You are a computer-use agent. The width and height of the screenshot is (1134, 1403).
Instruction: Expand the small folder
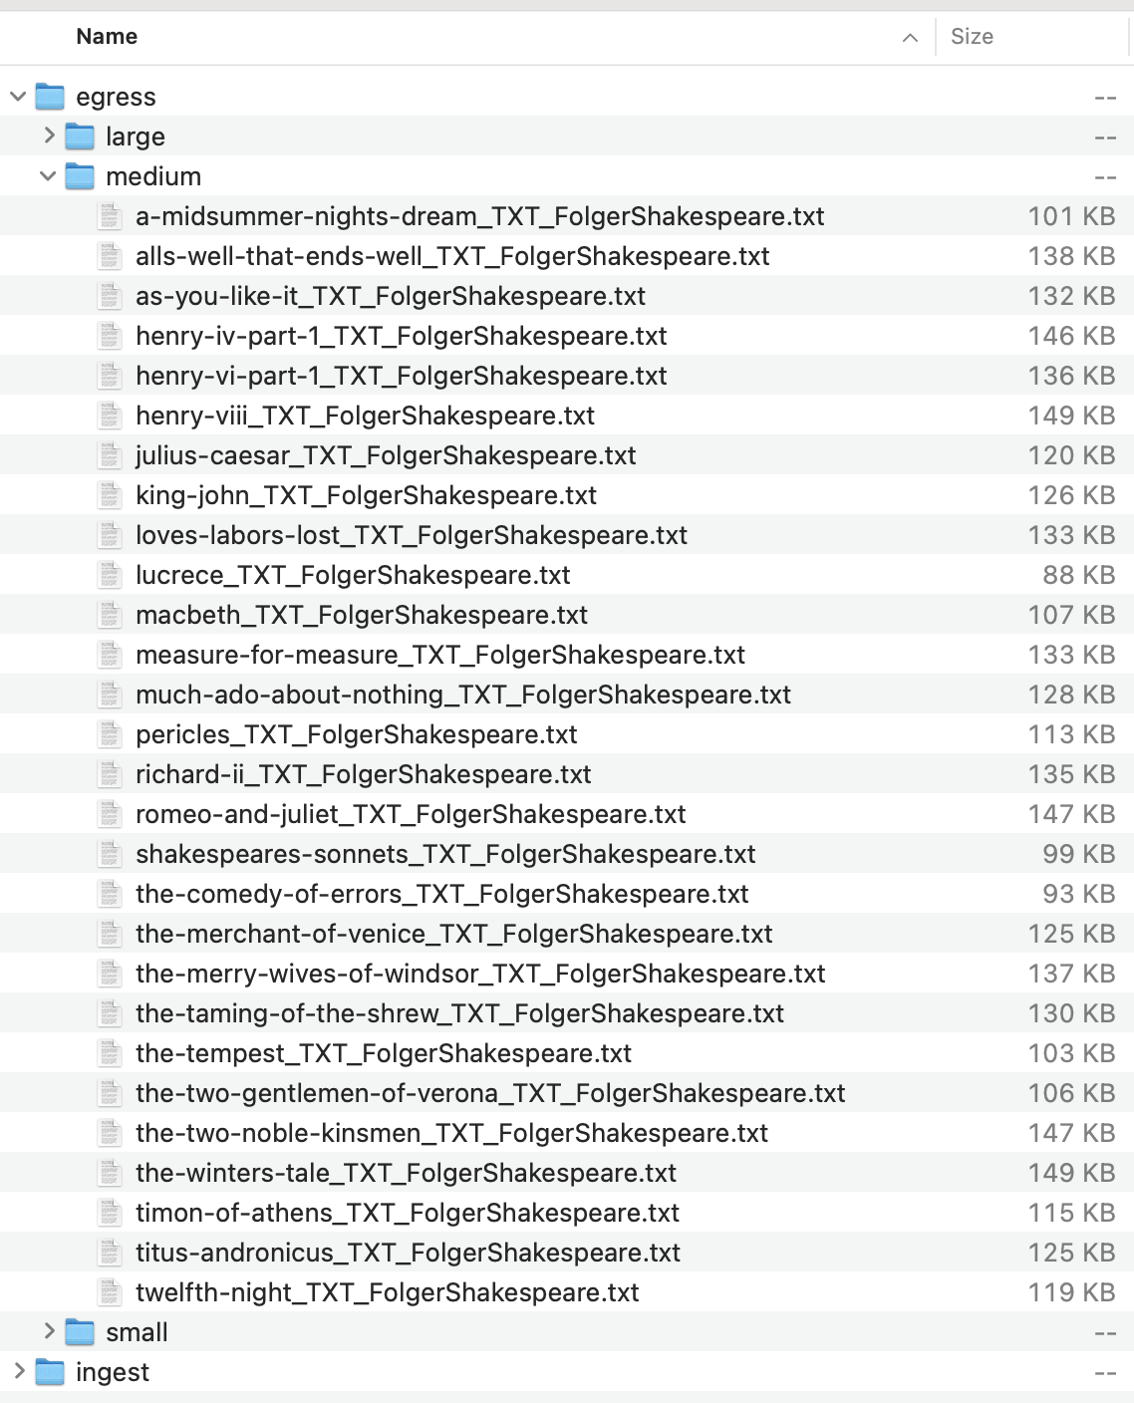pos(49,1331)
